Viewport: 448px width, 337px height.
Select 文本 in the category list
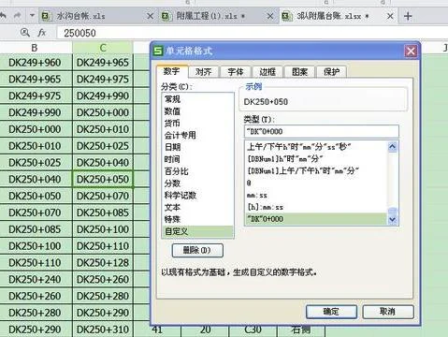click(x=197, y=207)
